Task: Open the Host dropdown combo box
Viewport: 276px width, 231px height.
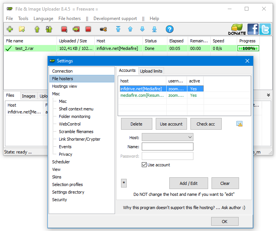Action: pos(167,137)
